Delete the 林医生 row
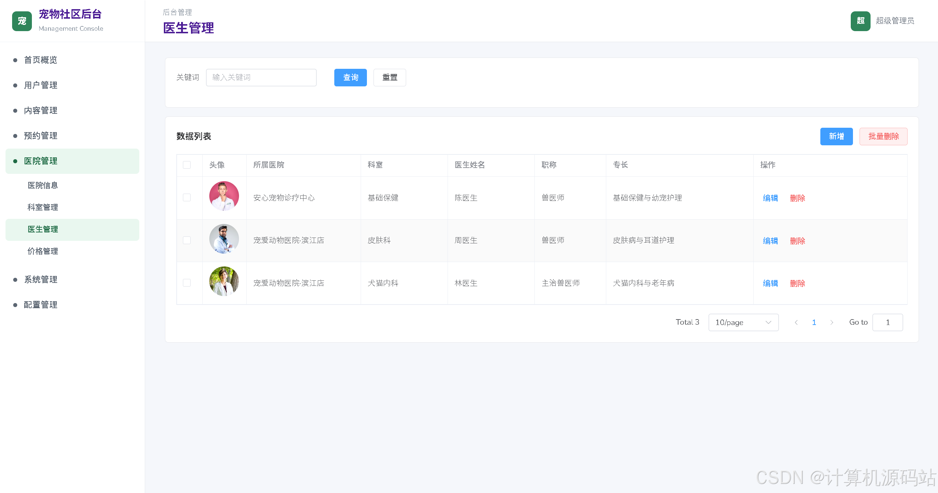The height and width of the screenshot is (493, 938). tap(797, 283)
